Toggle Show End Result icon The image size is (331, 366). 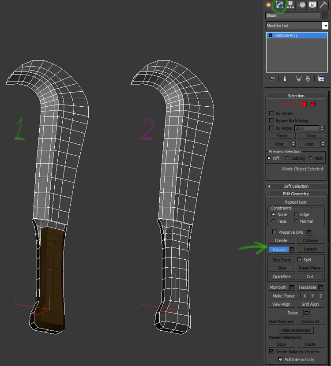[285, 78]
